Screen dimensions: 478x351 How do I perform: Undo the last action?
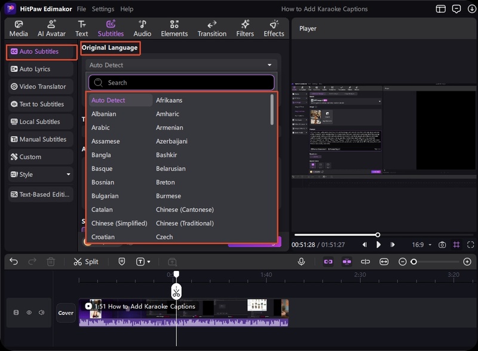click(x=14, y=261)
